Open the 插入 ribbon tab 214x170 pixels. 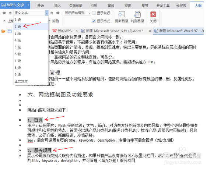(57, 6)
